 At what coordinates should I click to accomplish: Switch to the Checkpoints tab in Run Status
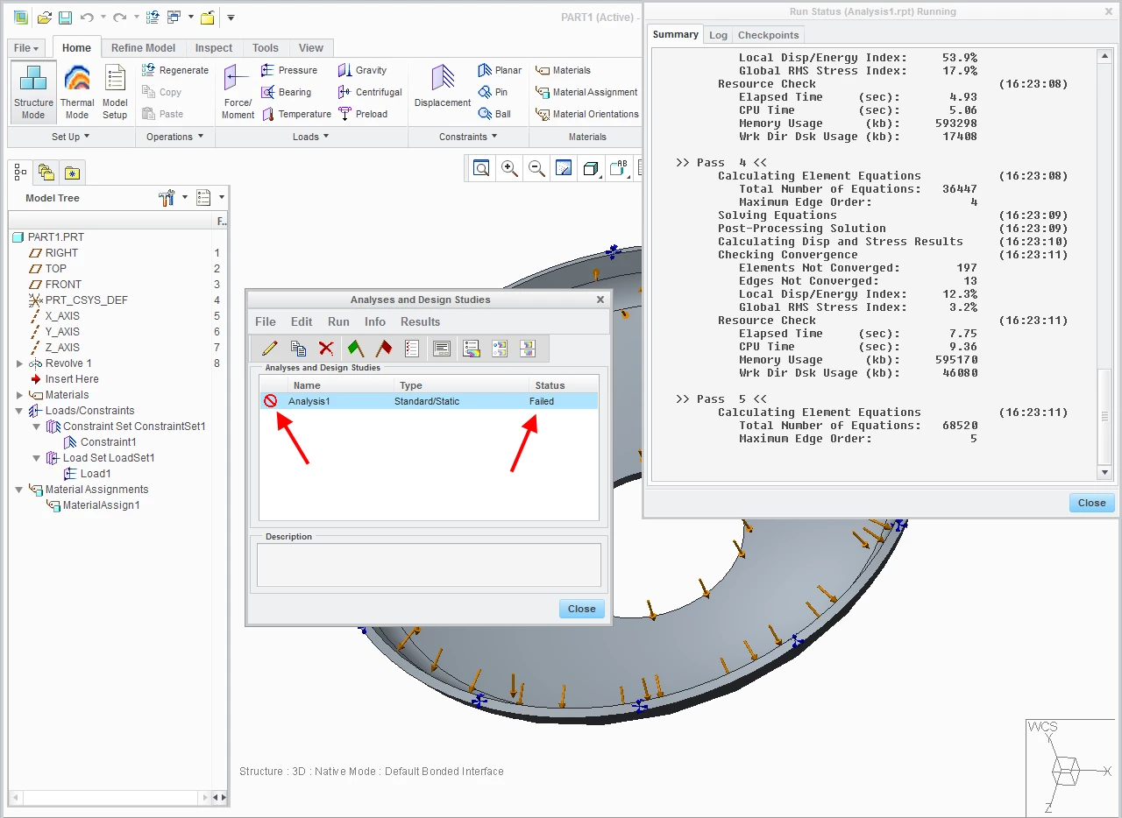(x=768, y=35)
